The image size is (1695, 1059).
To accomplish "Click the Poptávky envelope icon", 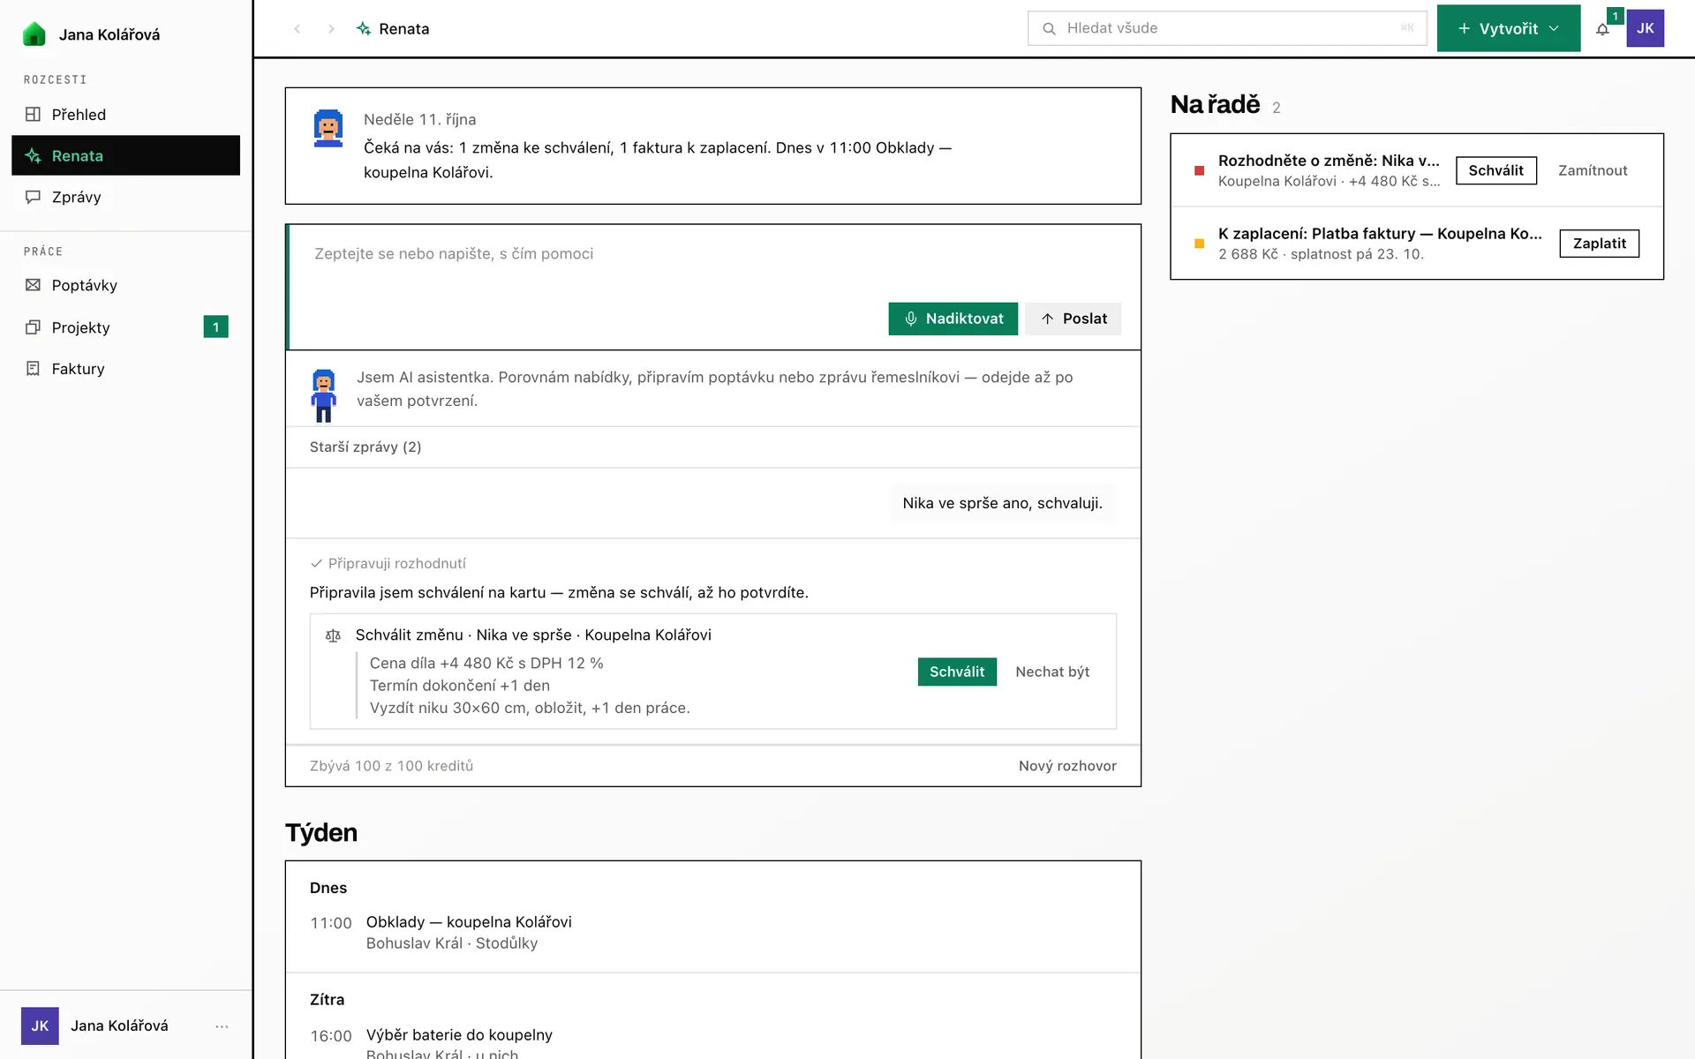I will tap(33, 285).
